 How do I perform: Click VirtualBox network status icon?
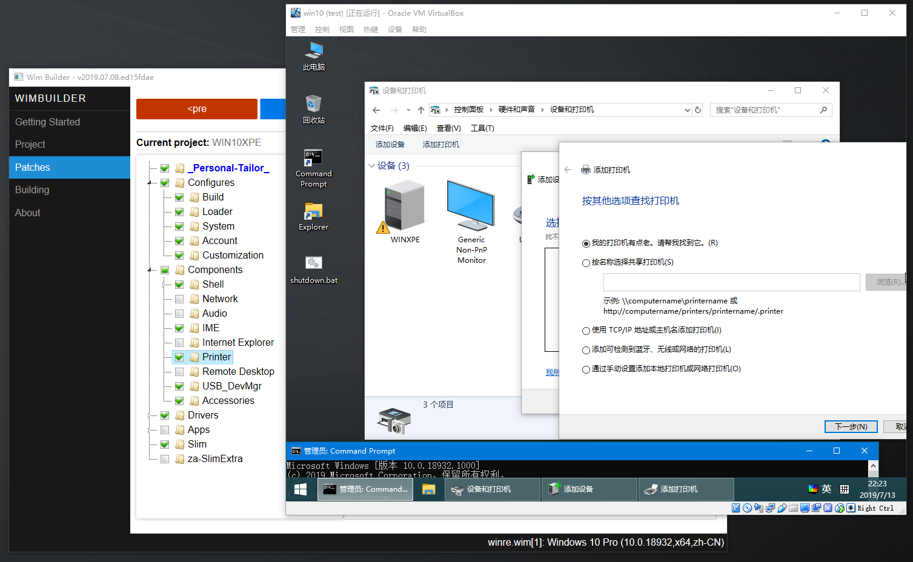tap(771, 508)
